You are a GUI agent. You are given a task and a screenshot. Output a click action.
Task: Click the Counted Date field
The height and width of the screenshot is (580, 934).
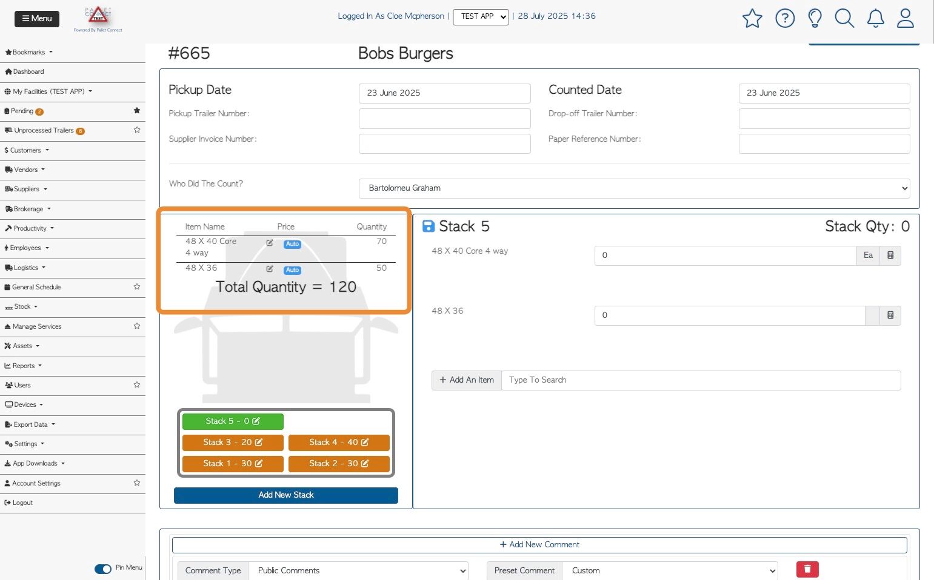click(824, 93)
